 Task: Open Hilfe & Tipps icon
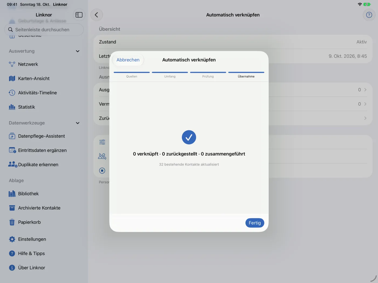pos(12,254)
